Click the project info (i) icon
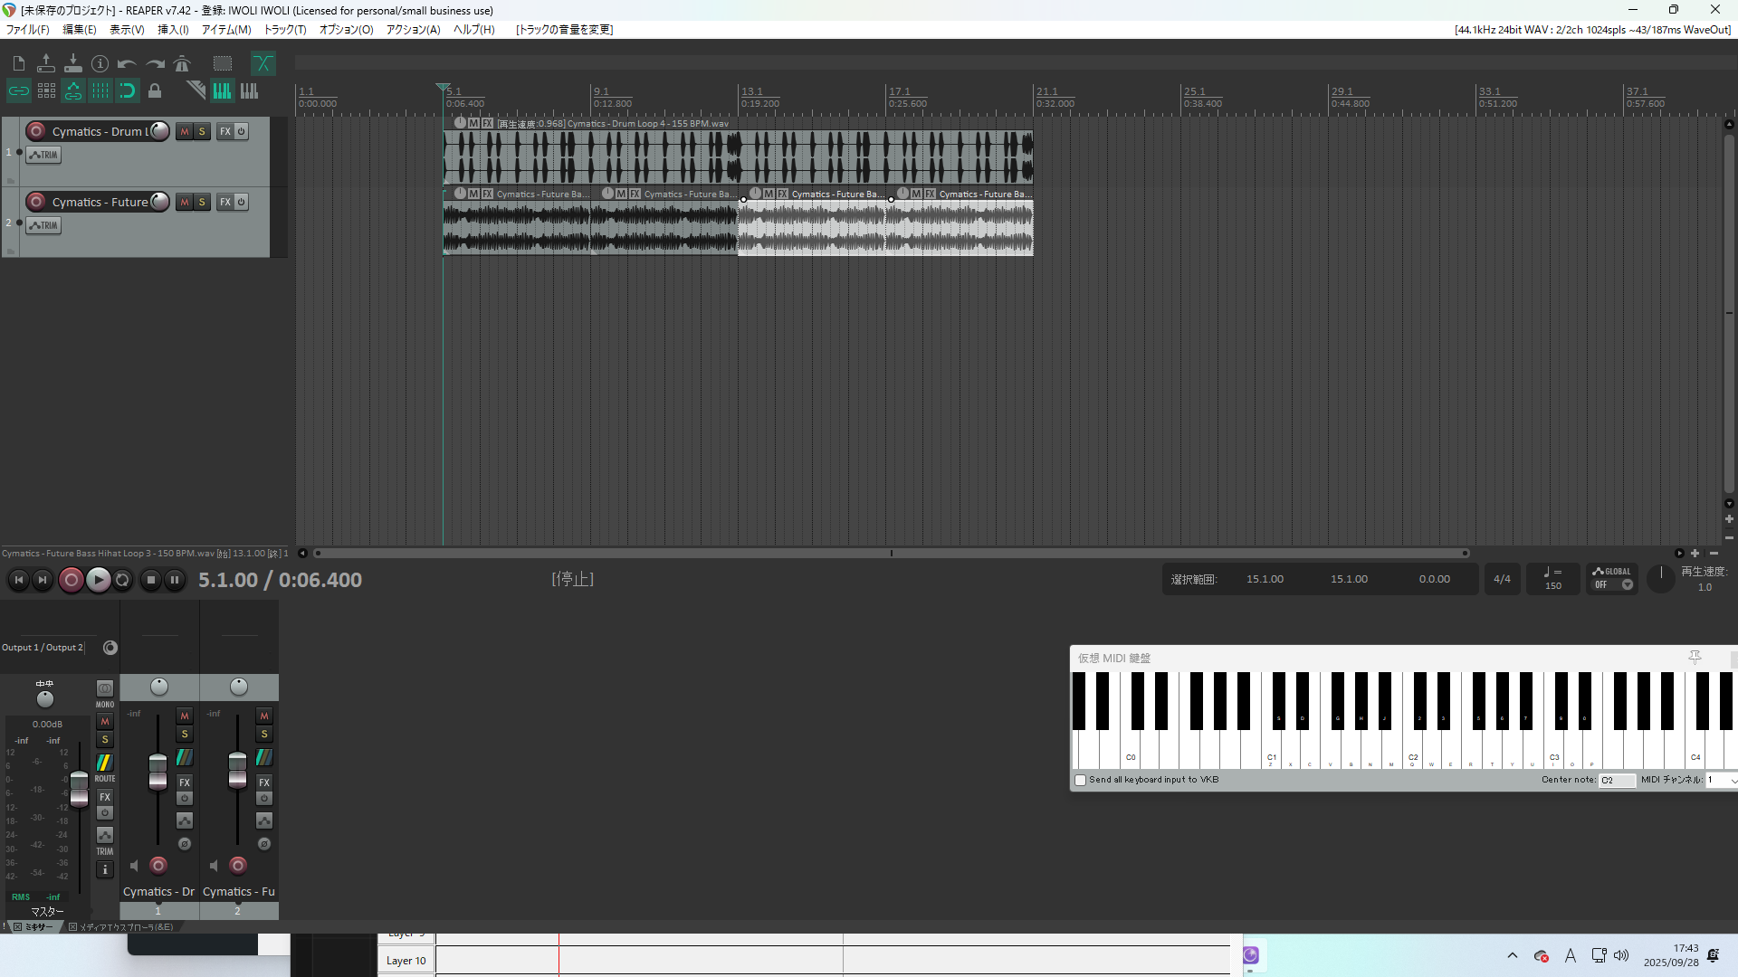 tap(100, 63)
